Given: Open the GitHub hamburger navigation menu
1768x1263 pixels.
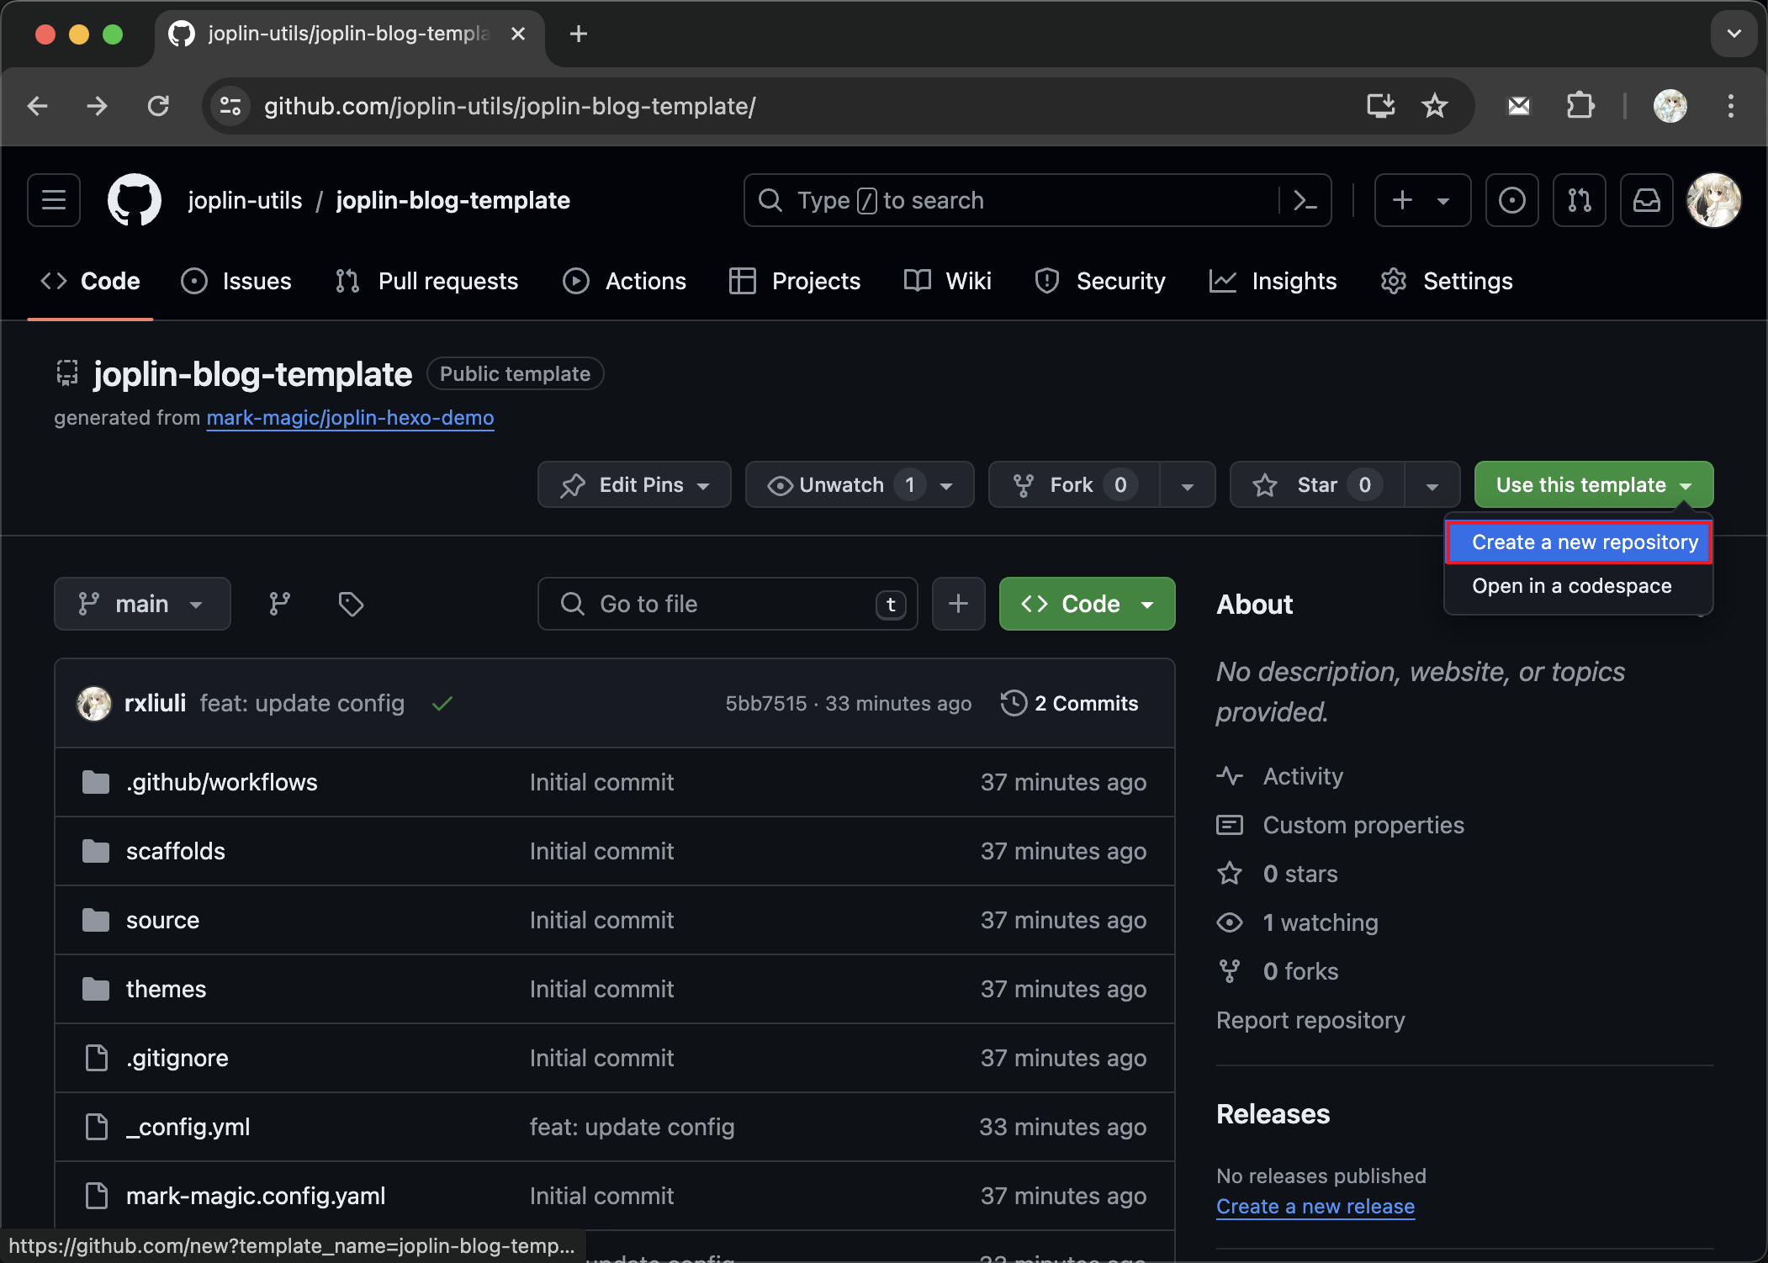Looking at the screenshot, I should 54,200.
